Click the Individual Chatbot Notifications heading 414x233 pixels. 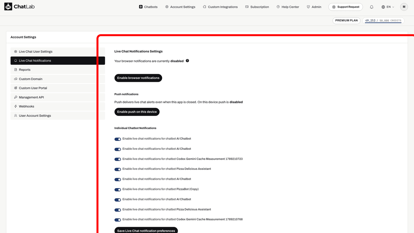(x=135, y=128)
